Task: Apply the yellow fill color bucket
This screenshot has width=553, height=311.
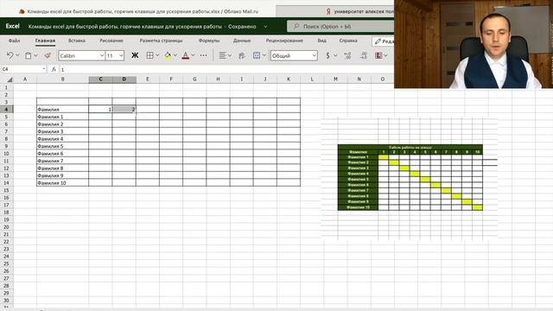Action: (168, 55)
